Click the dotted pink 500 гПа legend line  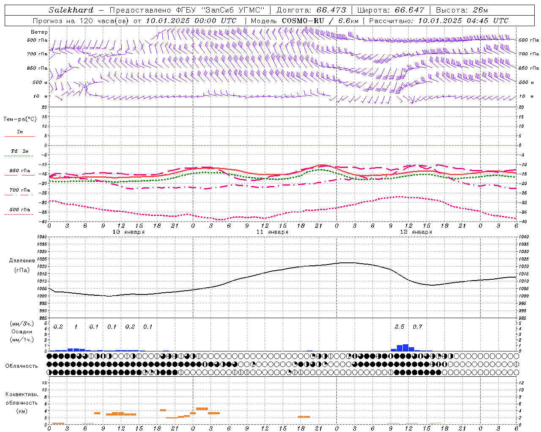(19, 214)
